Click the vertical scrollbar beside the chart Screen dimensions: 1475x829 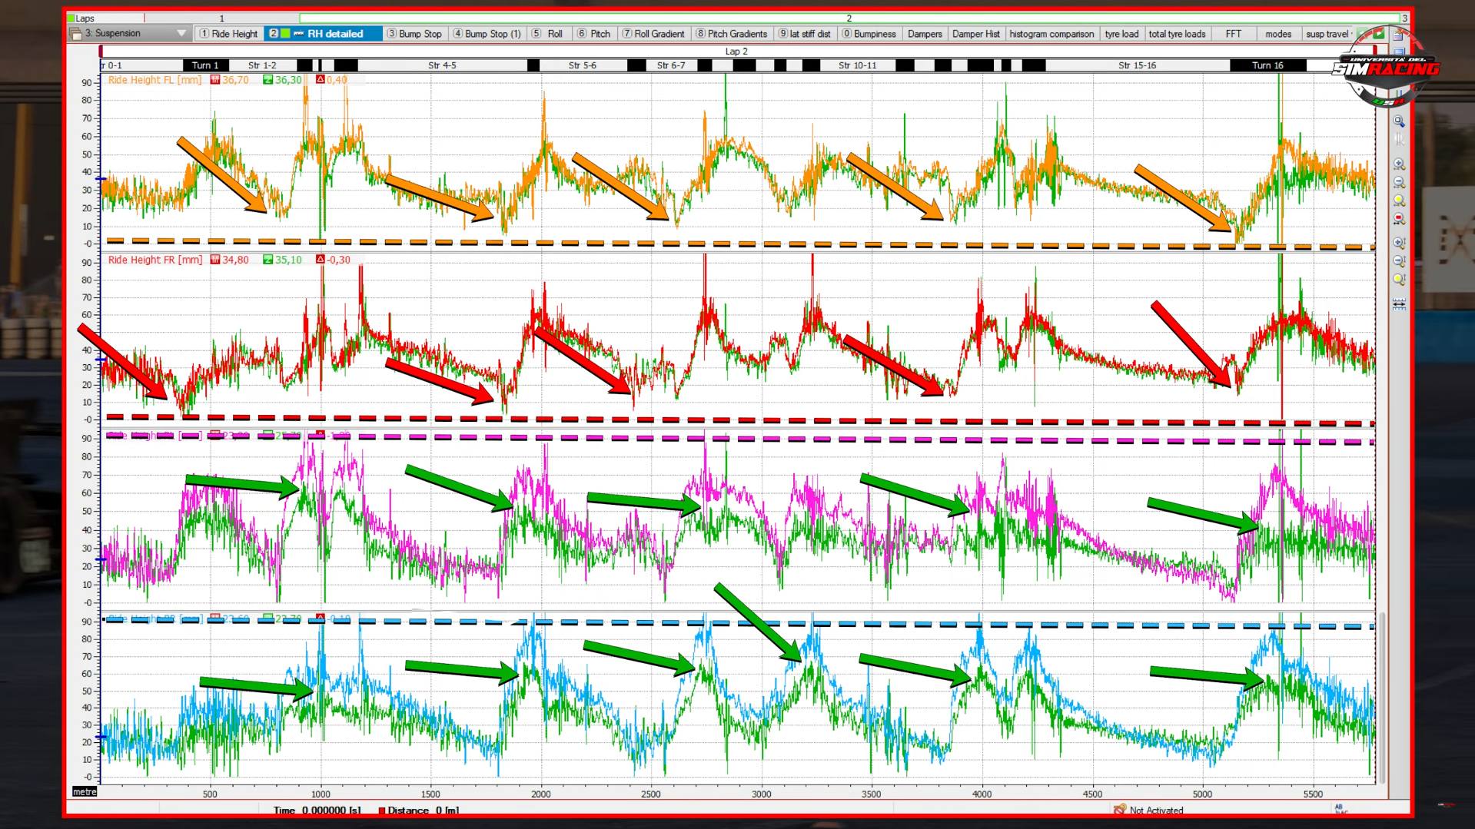(x=1381, y=691)
